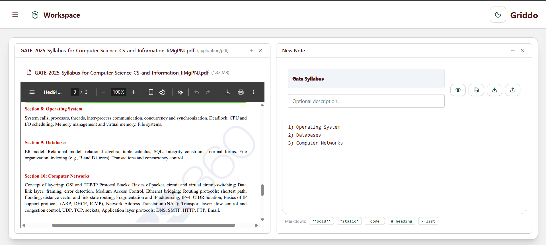Click PDF scroll down arrow
This screenshot has width=546, height=245.
click(262, 220)
